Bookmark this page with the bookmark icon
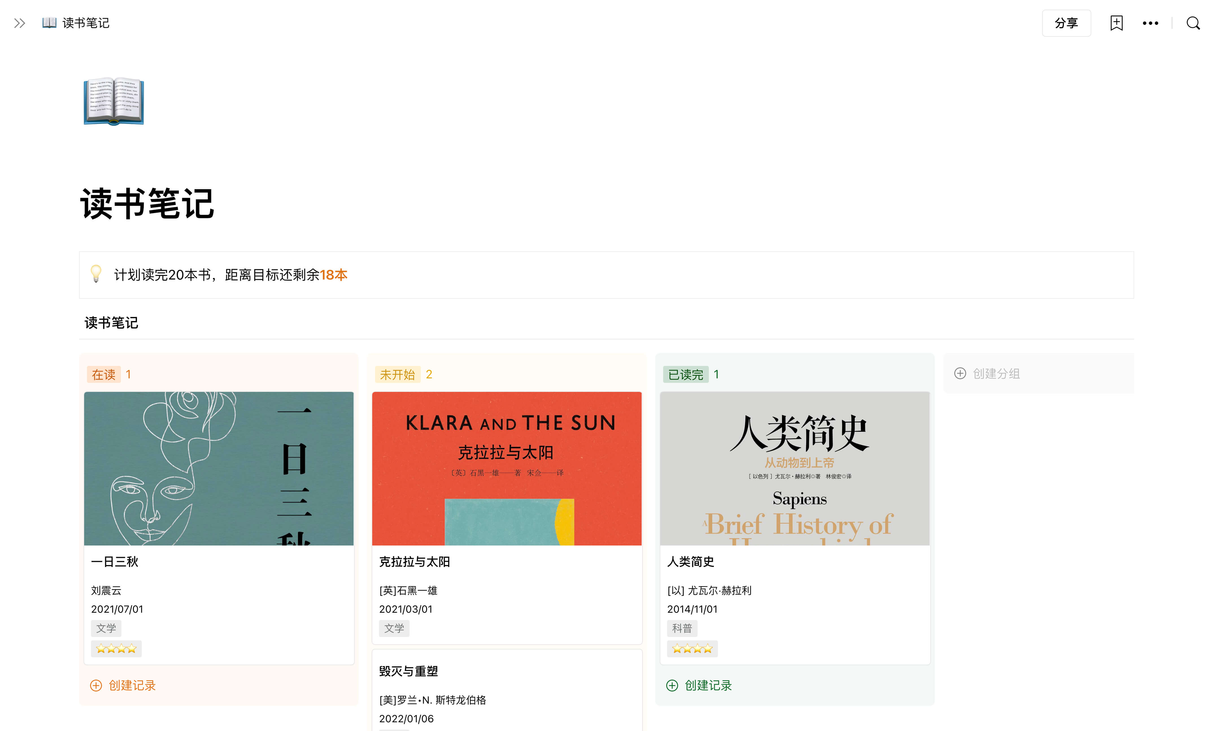Image resolution: width=1213 pixels, height=731 pixels. (x=1116, y=23)
